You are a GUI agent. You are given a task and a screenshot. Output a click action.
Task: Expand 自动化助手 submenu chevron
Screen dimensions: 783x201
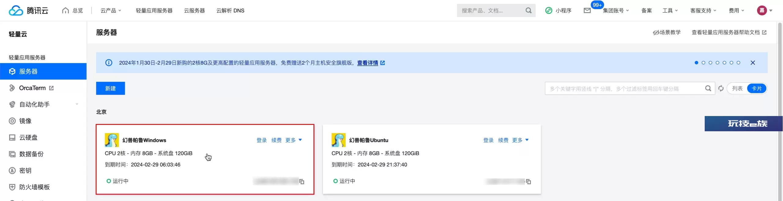point(77,104)
